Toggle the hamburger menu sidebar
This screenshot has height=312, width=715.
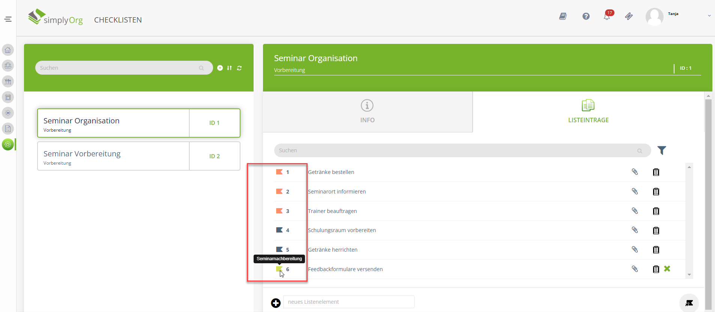click(8, 19)
